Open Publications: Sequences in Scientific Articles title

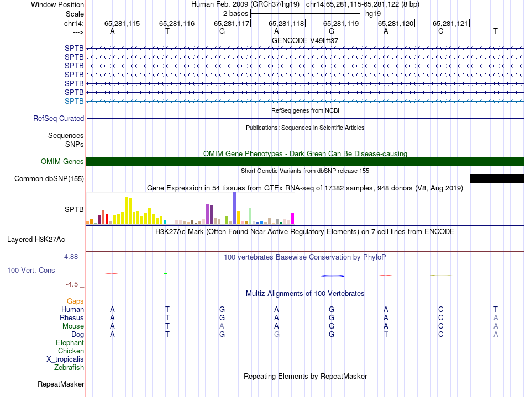click(305, 128)
